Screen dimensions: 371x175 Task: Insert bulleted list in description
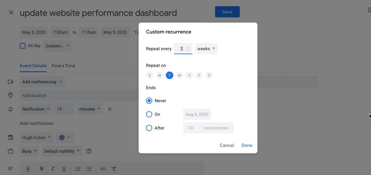tap(89, 169)
